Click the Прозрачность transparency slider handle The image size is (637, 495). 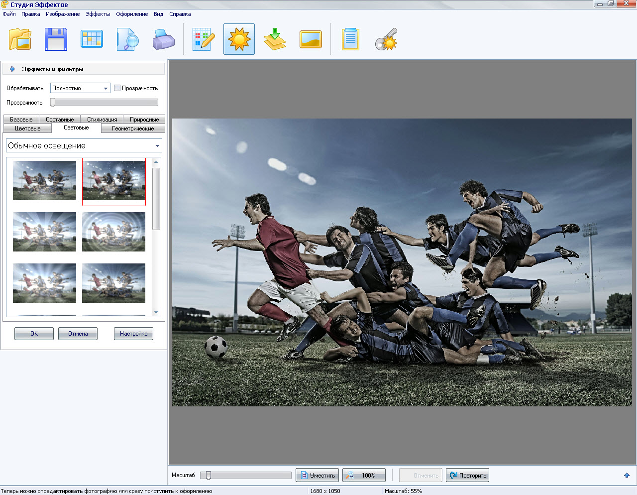click(x=53, y=102)
